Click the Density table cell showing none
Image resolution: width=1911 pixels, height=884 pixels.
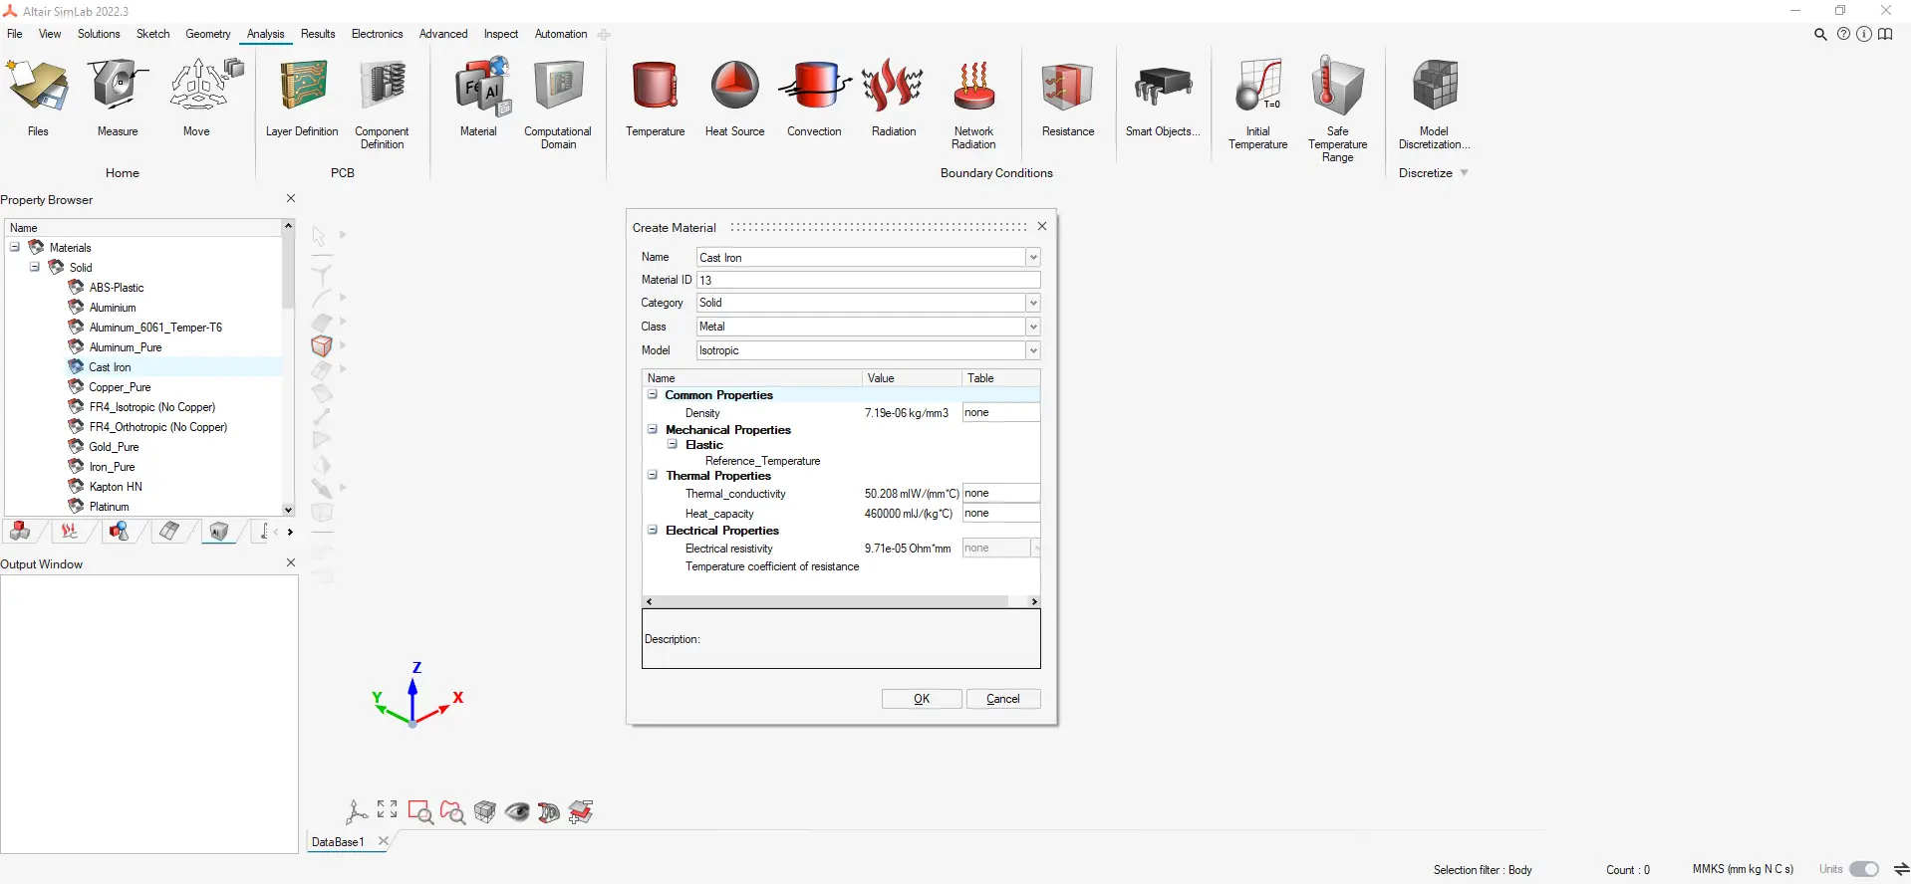coord(1000,412)
